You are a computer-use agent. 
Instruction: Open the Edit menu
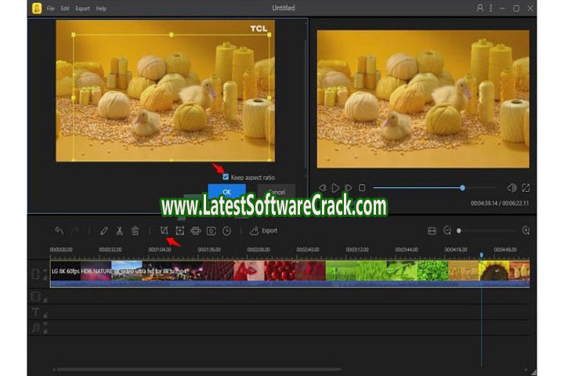tap(64, 8)
